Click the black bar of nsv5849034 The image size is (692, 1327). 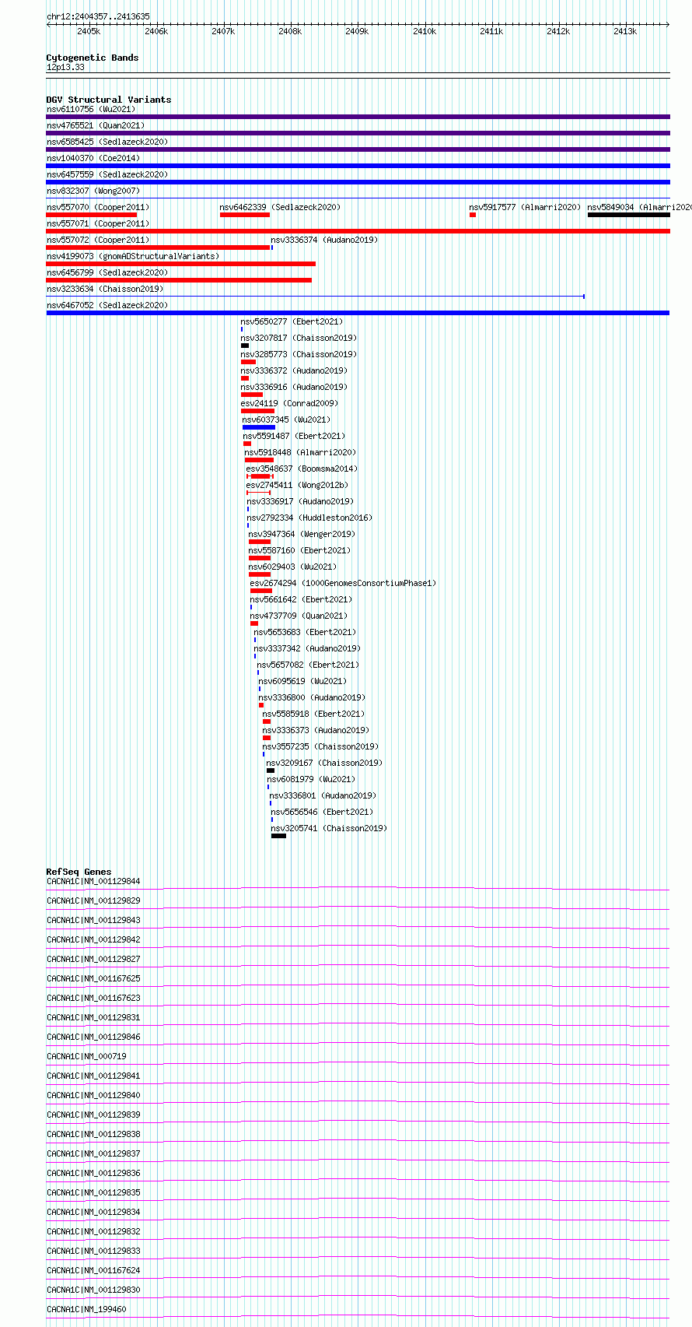tap(629, 215)
